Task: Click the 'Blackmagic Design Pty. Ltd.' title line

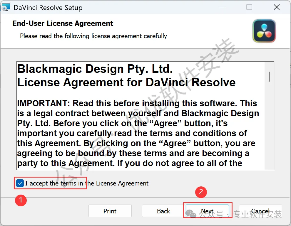Action: 95,69
